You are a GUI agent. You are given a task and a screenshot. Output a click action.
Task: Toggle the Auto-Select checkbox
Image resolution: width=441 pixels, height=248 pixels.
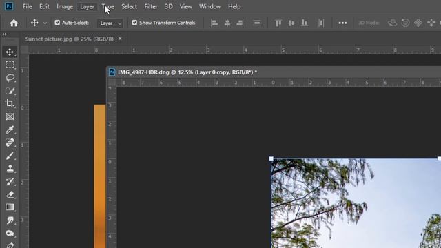tap(57, 23)
